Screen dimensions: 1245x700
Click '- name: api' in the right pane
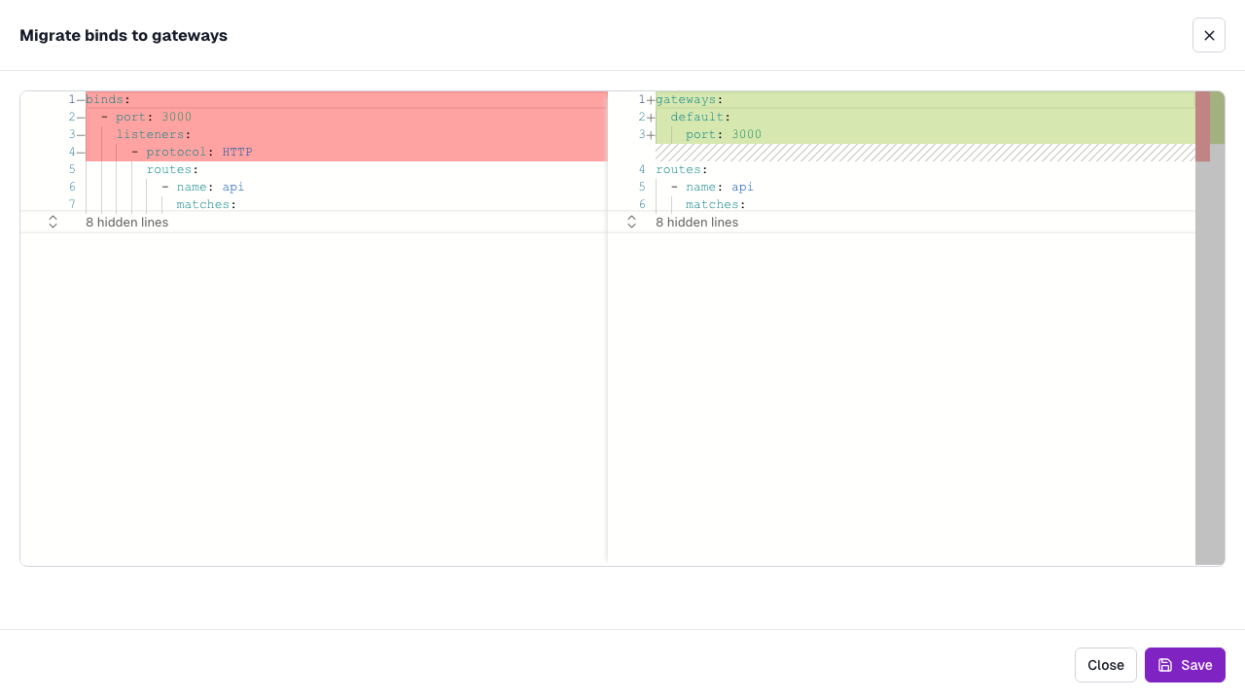click(x=712, y=187)
